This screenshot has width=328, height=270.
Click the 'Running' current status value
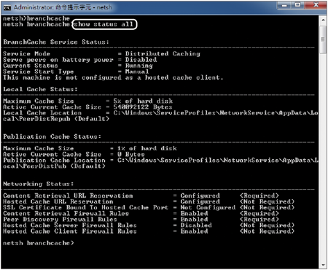[139, 66]
